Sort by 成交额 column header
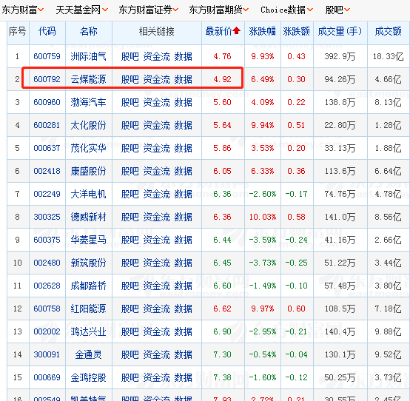The width and height of the screenshot is (410, 401). tap(388, 31)
